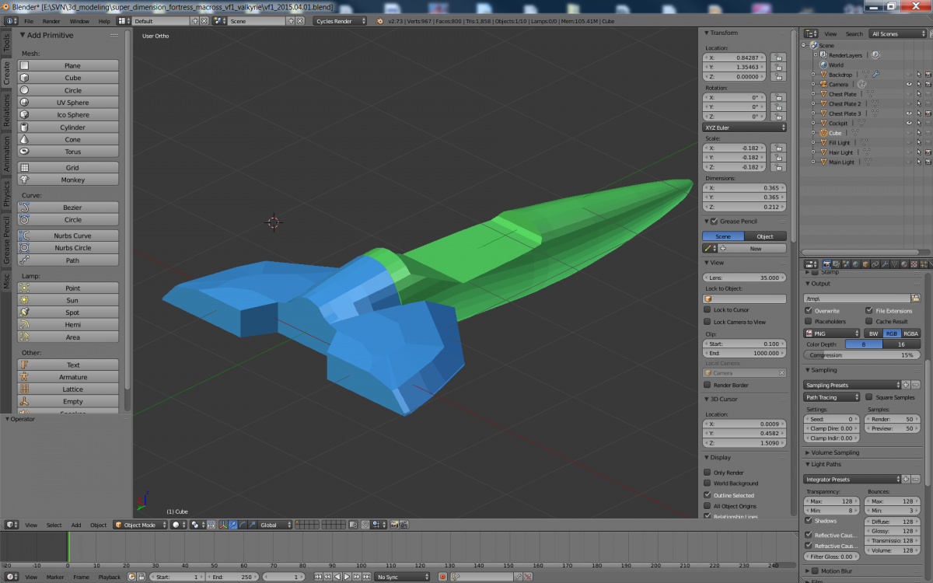Screen dimensions: 933x583
Task: Open the Add menu in 3D viewport header
Action: pyautogui.click(x=76, y=525)
